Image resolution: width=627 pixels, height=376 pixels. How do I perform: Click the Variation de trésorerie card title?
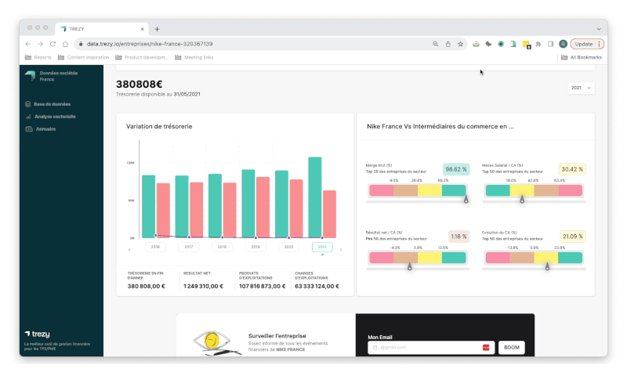point(159,126)
